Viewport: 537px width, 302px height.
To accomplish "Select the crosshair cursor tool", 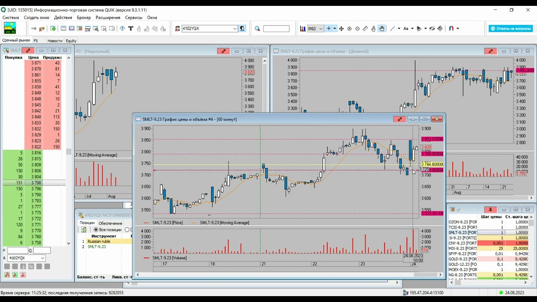I will pyautogui.click(x=329, y=29).
